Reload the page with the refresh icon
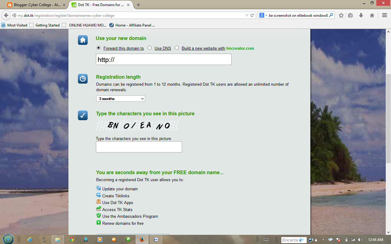The width and height of the screenshot is (391, 244). click(252, 15)
